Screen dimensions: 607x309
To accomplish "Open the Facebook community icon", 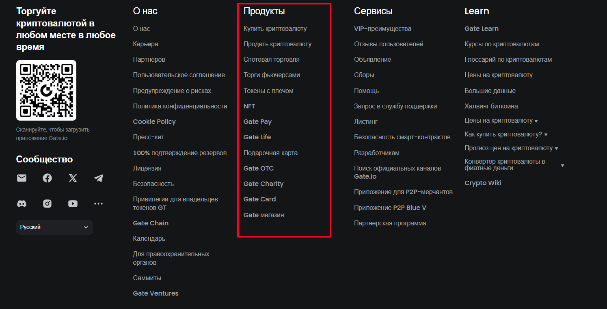I will (x=47, y=178).
